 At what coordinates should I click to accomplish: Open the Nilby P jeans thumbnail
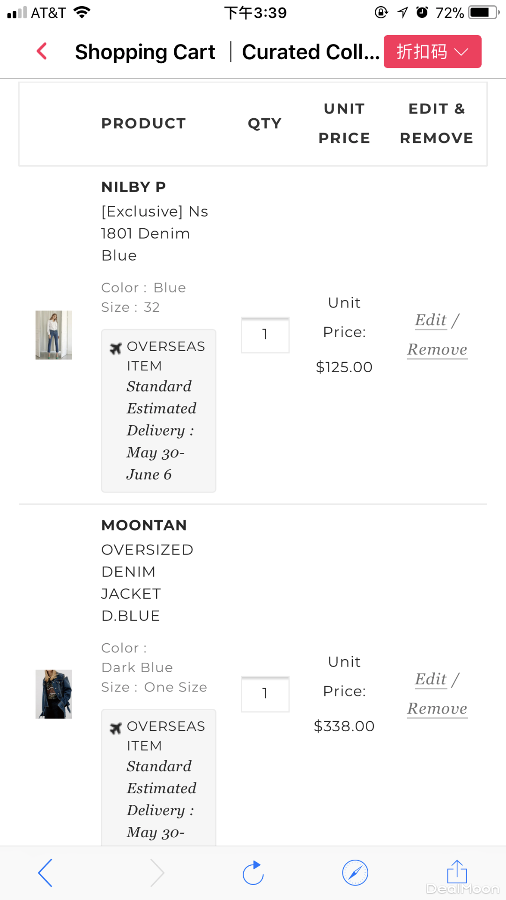pyautogui.click(x=54, y=335)
